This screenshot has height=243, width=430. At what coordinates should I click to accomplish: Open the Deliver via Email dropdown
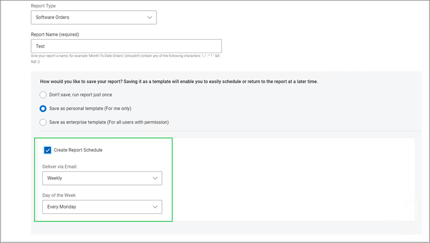click(x=102, y=178)
